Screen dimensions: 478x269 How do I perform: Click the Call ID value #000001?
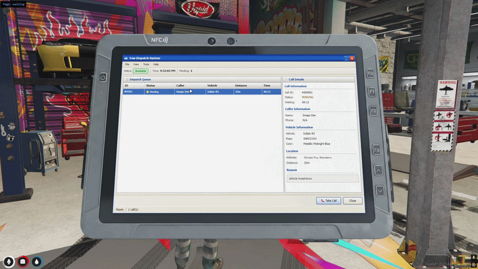[307, 93]
